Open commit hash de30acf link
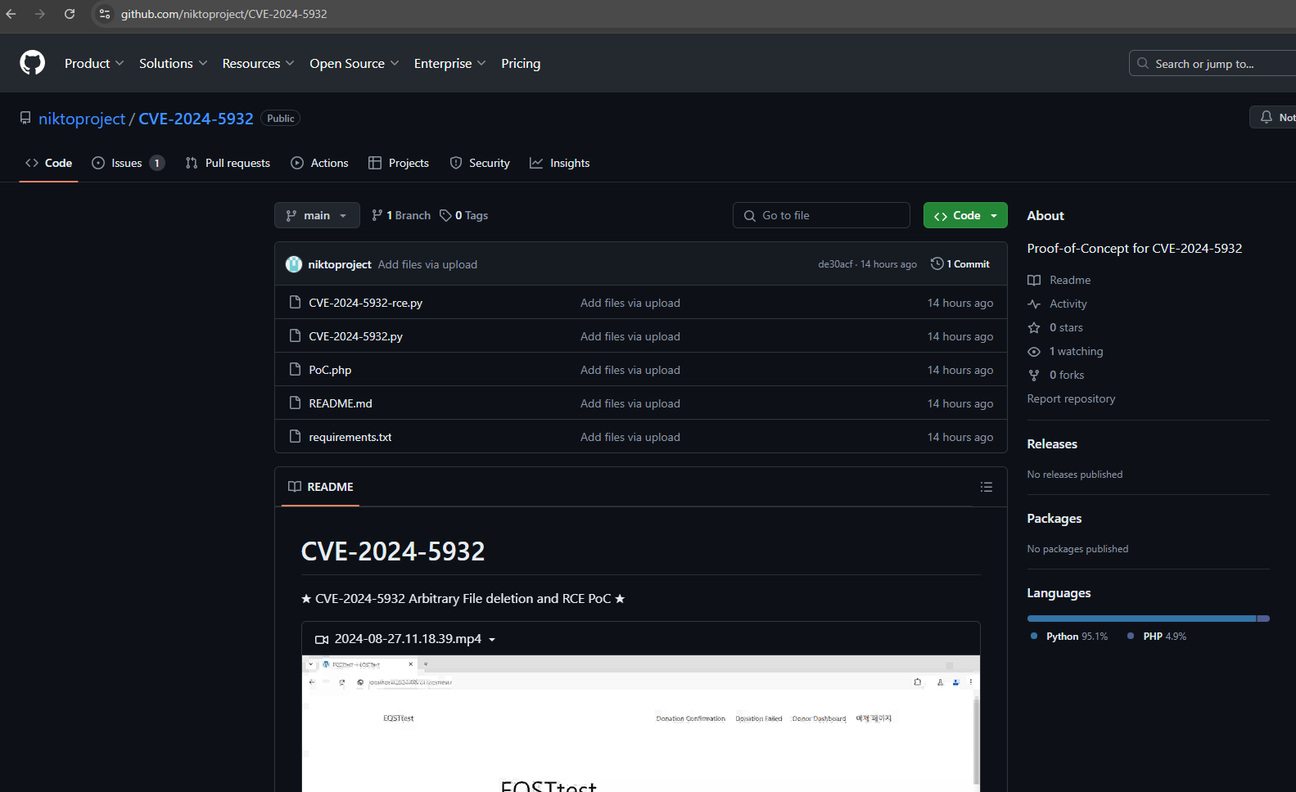The image size is (1296, 792). click(x=835, y=264)
